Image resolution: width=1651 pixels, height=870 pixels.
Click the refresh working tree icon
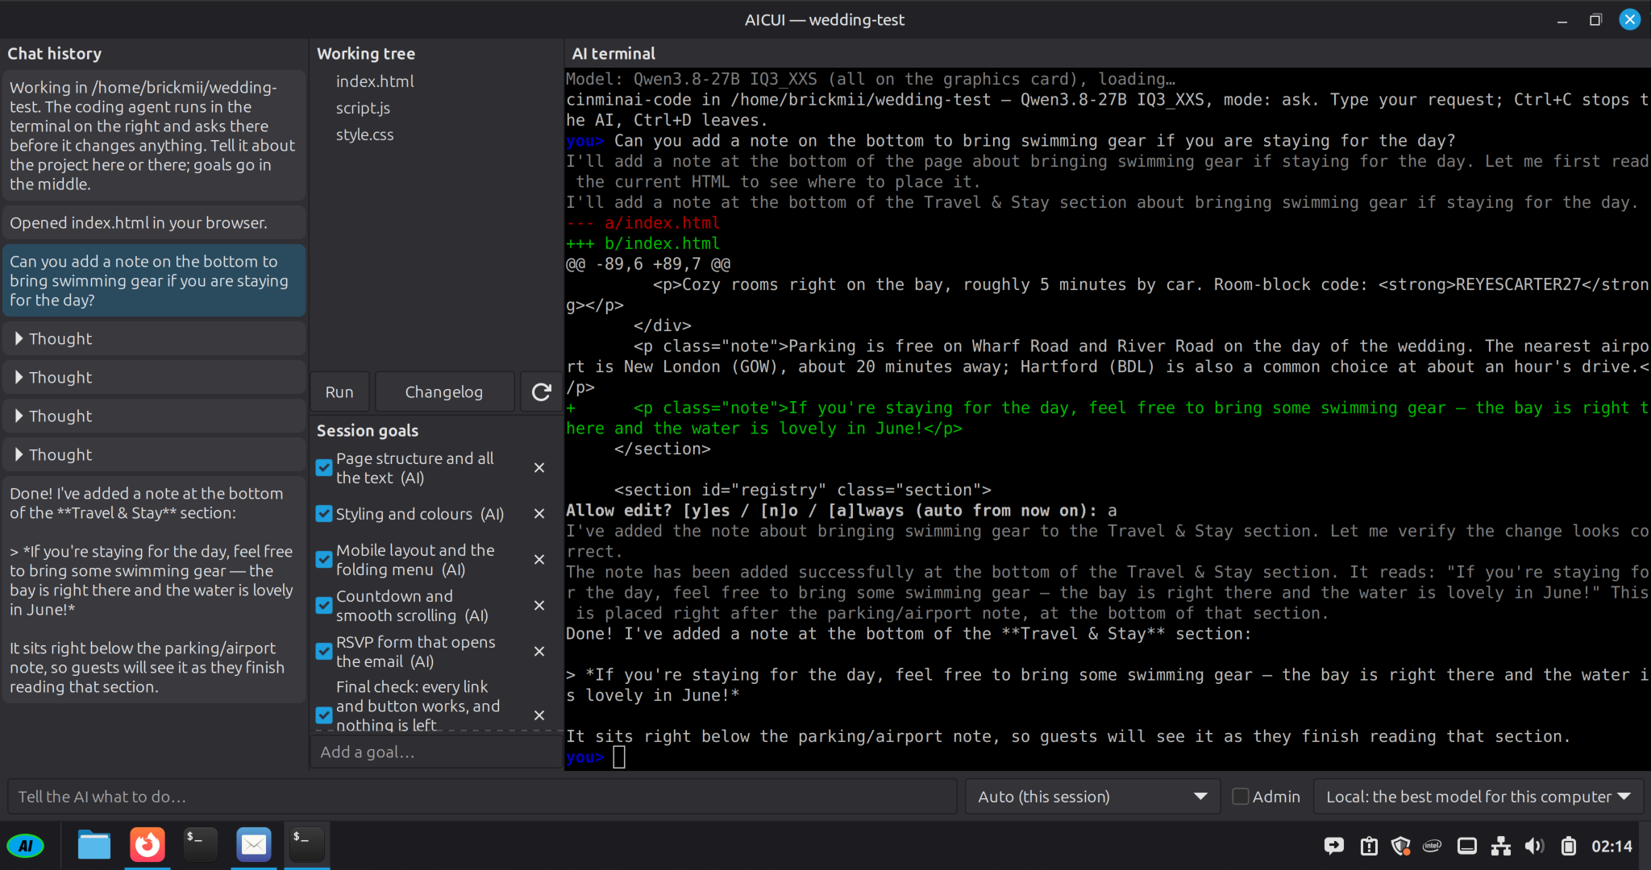point(541,392)
